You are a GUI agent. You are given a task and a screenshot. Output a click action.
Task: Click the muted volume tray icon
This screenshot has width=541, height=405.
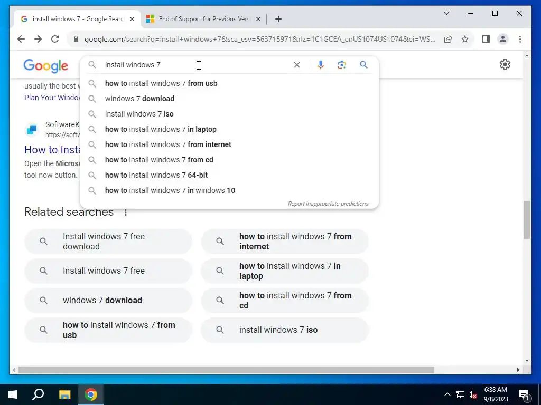[473, 394]
